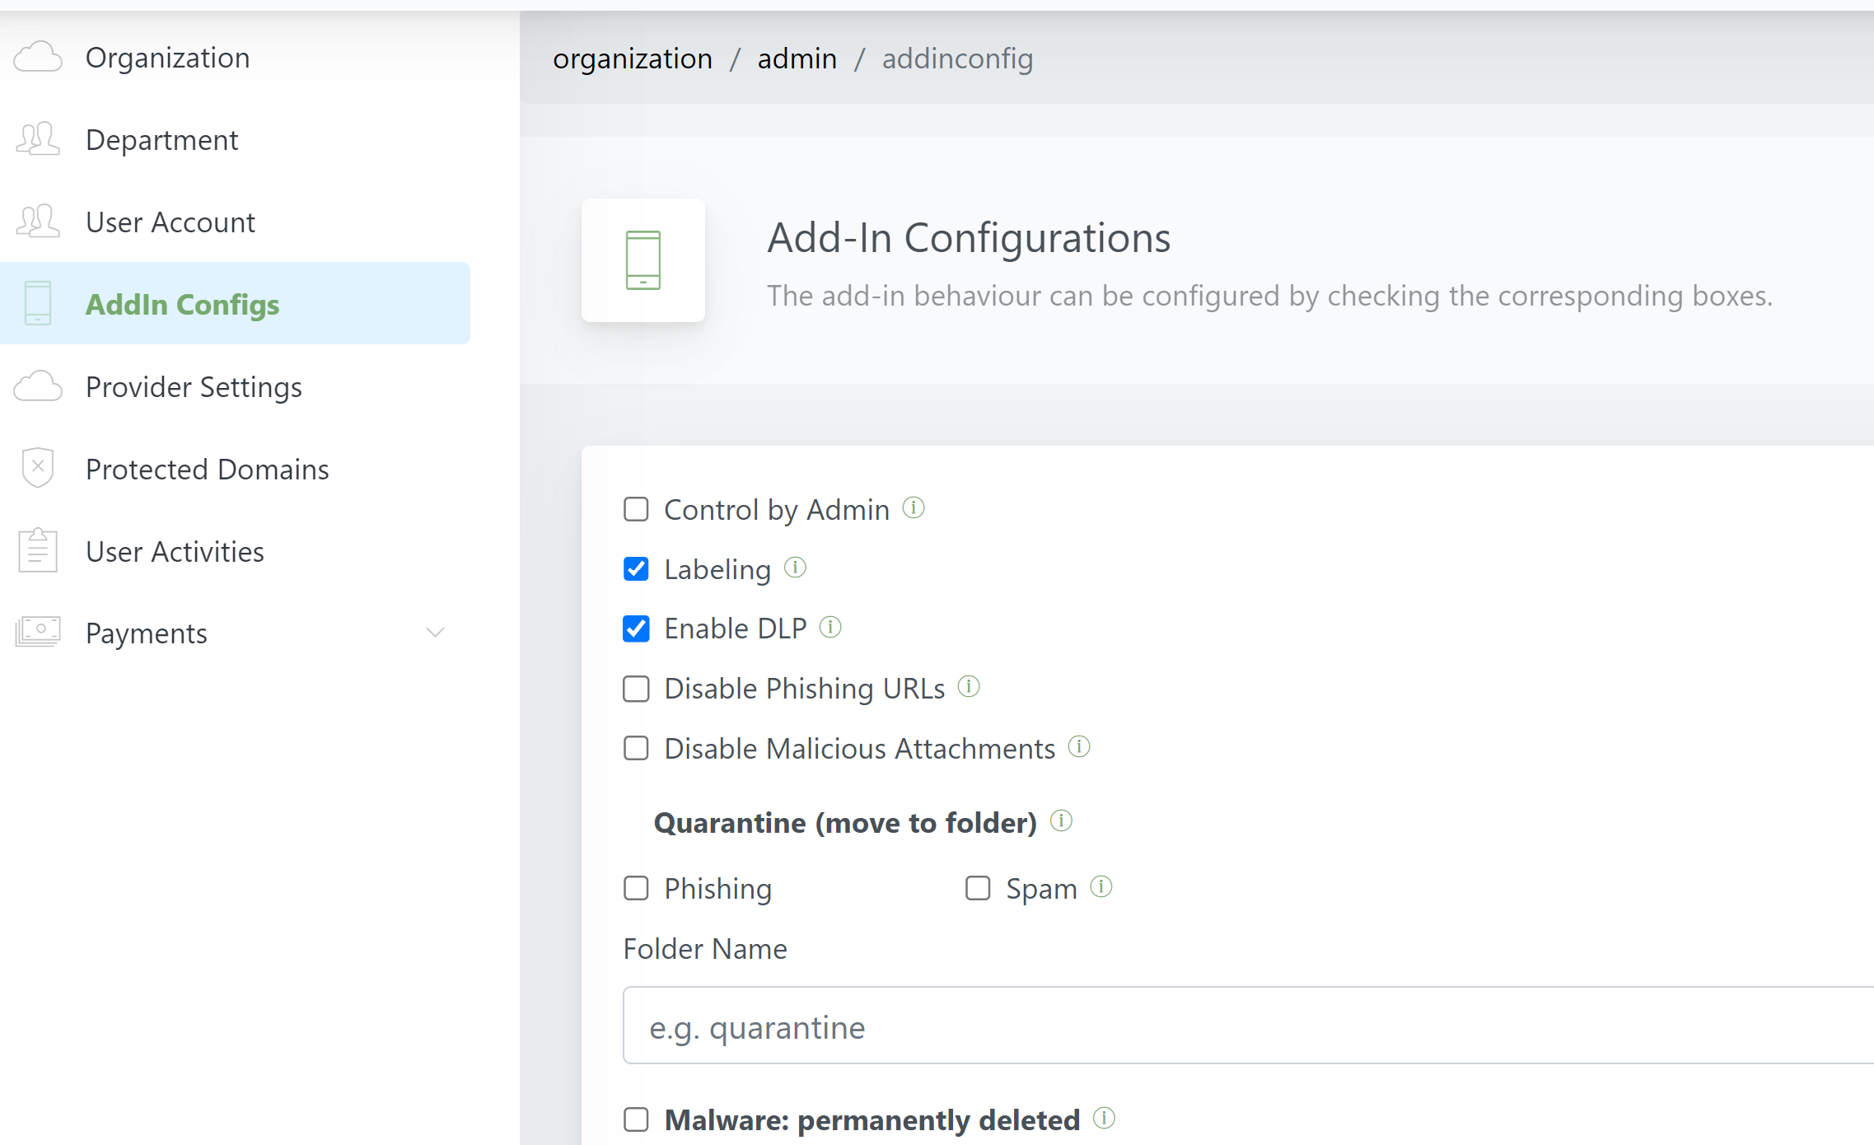The image size is (1874, 1145).
Task: Open Provider Settings in the sidebar
Action: click(194, 387)
